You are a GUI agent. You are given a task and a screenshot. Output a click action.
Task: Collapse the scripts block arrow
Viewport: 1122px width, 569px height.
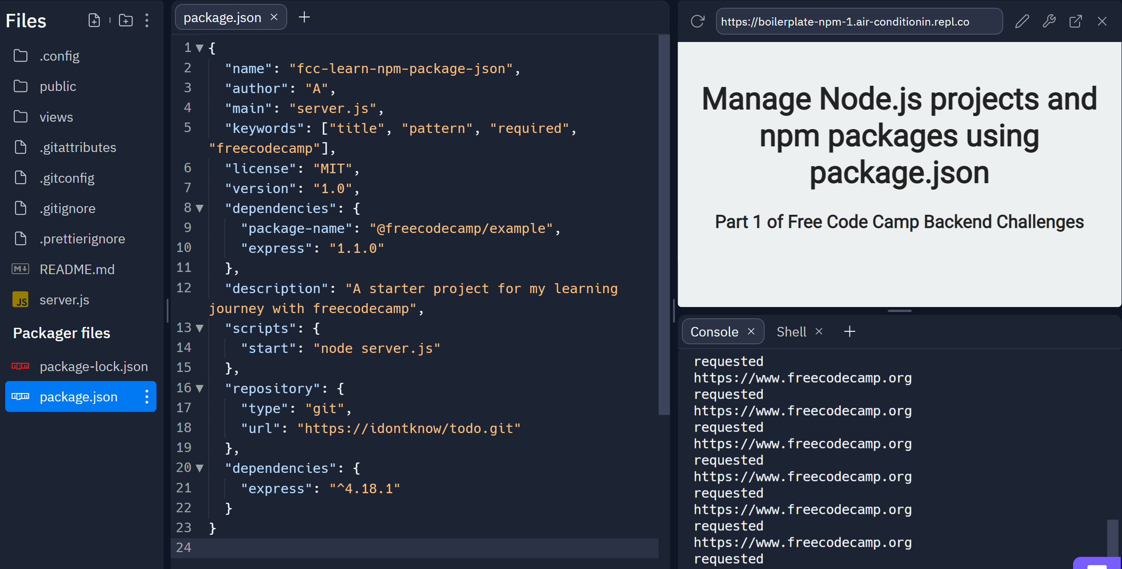[199, 328]
